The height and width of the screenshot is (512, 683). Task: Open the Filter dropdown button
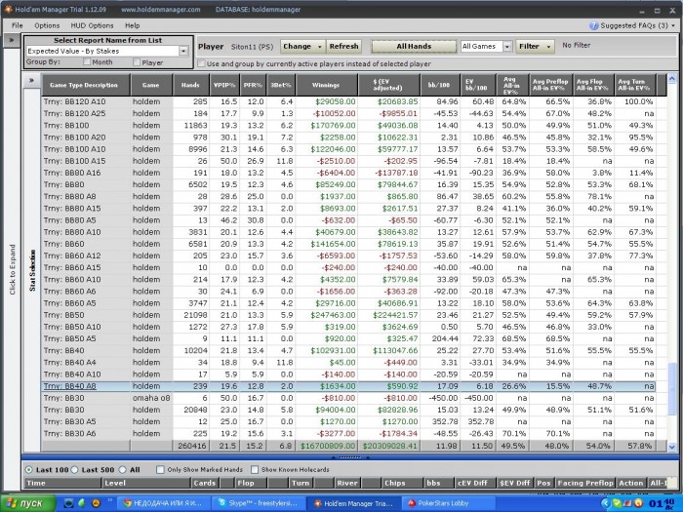(535, 46)
